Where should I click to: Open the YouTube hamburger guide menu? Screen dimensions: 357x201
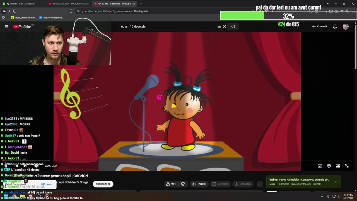7,27
